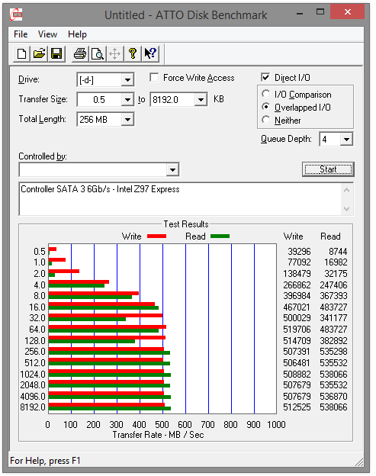Click read value 341177 for 32.0 row
Screen dimensions: 376x476
pos(333,318)
